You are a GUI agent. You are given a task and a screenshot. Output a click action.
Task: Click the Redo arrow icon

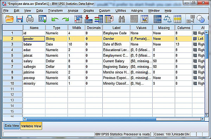tap(65, 20)
